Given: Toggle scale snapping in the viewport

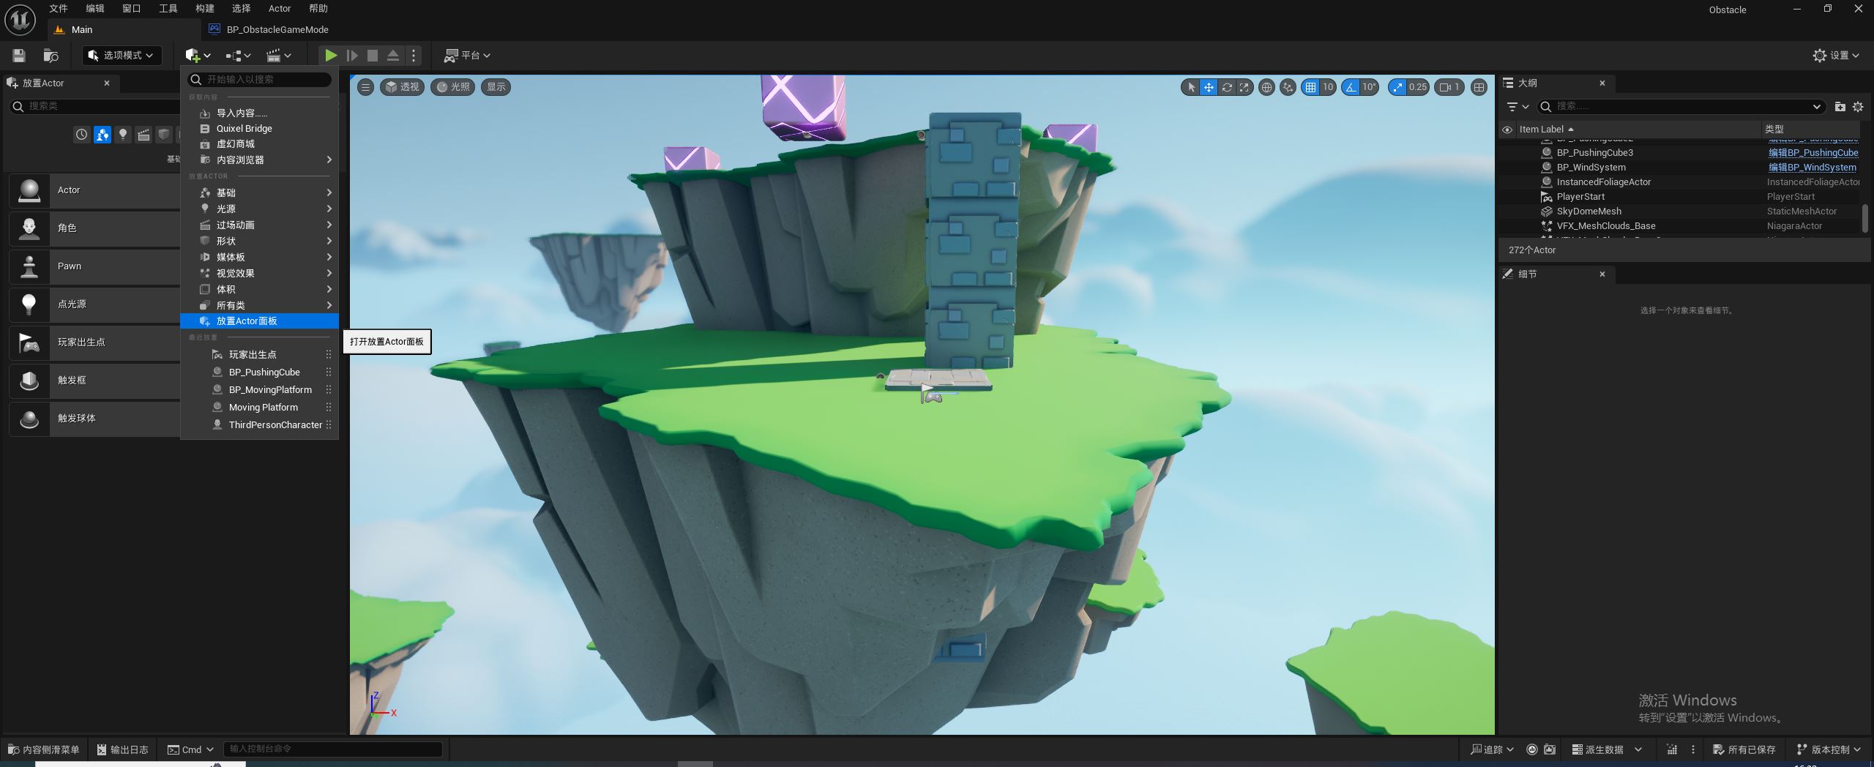Looking at the screenshot, I should 1398,87.
